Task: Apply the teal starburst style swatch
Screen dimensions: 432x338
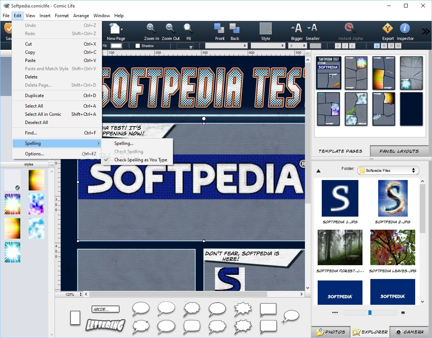Action: tap(12, 252)
